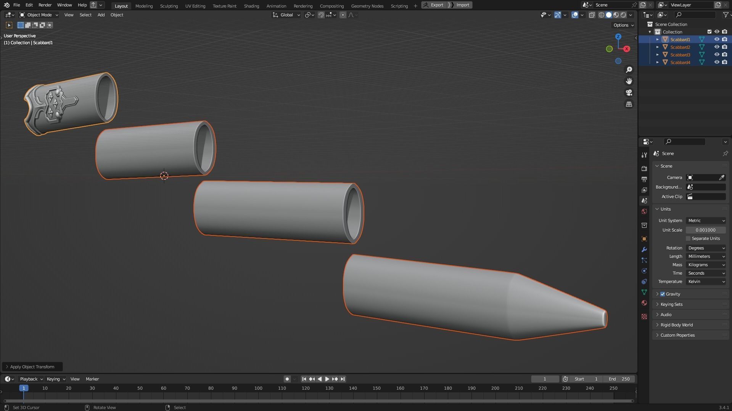Click the End frame field
732x411 pixels.
(x=619, y=379)
